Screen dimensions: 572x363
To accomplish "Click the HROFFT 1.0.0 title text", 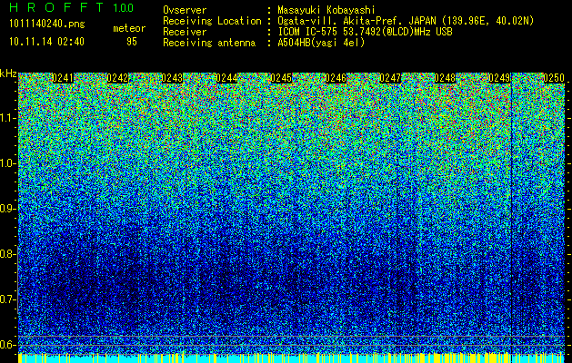I will [71, 7].
